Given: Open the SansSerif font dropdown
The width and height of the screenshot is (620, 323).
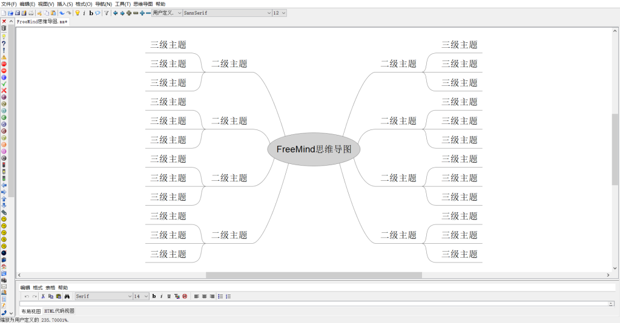Looking at the screenshot, I should (x=228, y=13).
